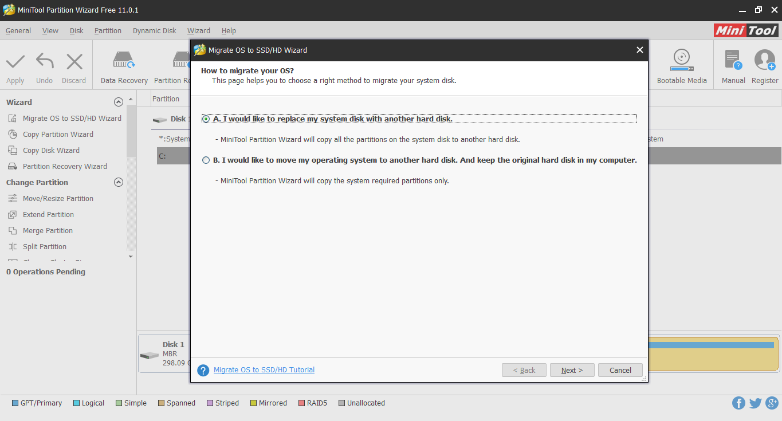The width and height of the screenshot is (782, 421).
Task: Select the Move/Resize Partition tool
Action: (57, 198)
